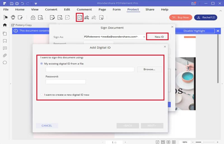Click the Print icon in title bar
224x144 pixels.
point(17,3)
